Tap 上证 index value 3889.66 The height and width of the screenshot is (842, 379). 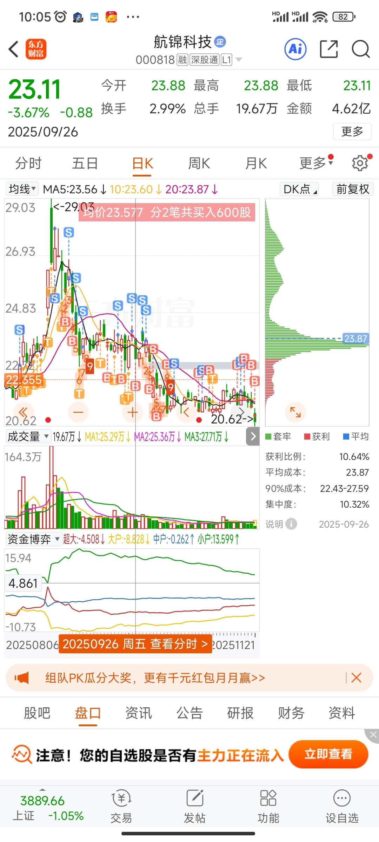(x=42, y=801)
